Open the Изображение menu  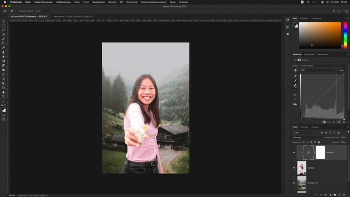click(x=63, y=2)
